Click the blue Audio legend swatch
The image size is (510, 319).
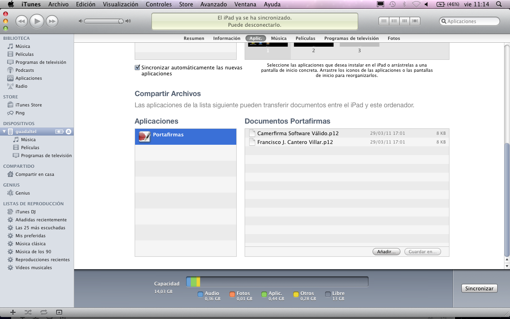(x=200, y=295)
